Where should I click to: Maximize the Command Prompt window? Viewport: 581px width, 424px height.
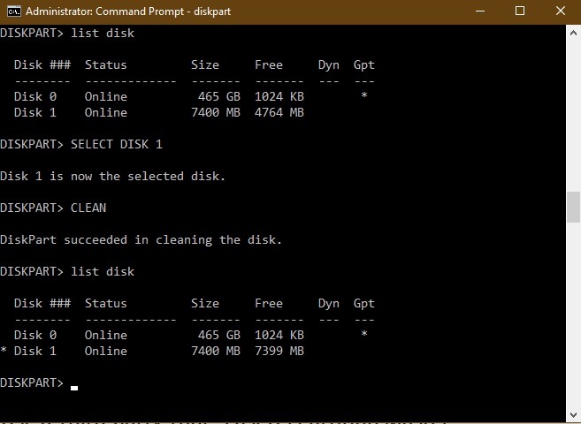click(520, 11)
